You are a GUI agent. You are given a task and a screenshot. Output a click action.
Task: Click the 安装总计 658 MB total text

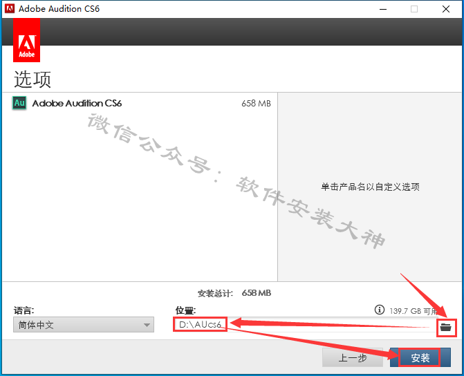tap(234, 293)
